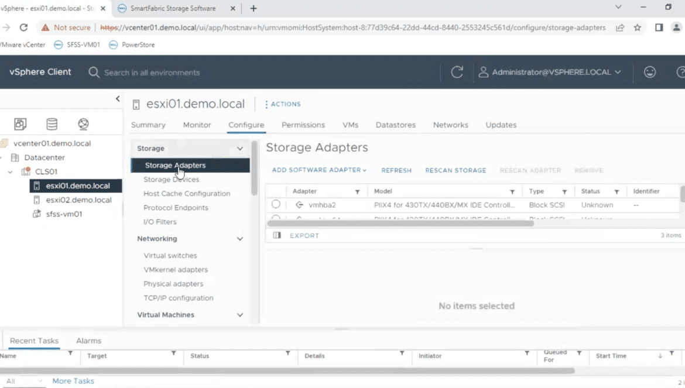Filter the Recent Tasks Target column
Viewport: 685px width, 388px height.
[173, 353]
